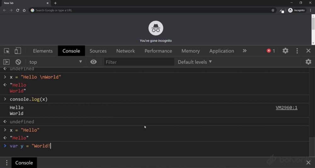Image resolution: width=315 pixels, height=168 pixels.
Task: Close the bottom drawer
Action: tap(308, 163)
